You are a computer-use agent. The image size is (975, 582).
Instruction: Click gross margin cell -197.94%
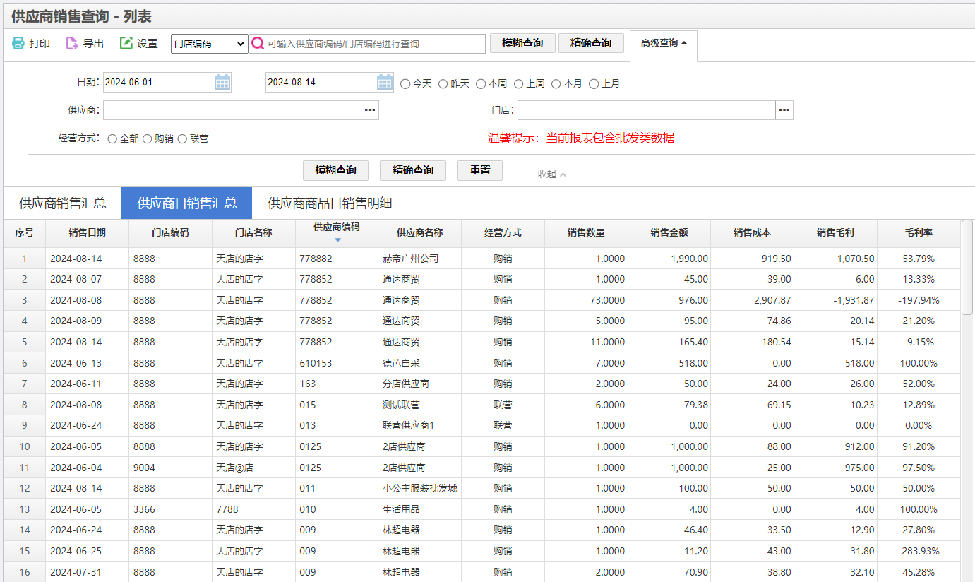pos(919,300)
